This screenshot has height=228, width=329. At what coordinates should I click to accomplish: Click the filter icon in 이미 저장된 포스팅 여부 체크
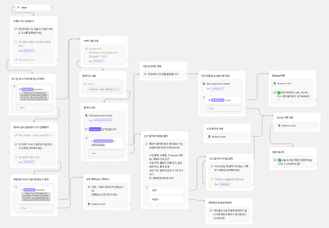click(x=204, y=97)
